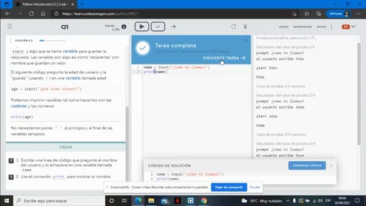Go to the browser home page

pos(43,14)
